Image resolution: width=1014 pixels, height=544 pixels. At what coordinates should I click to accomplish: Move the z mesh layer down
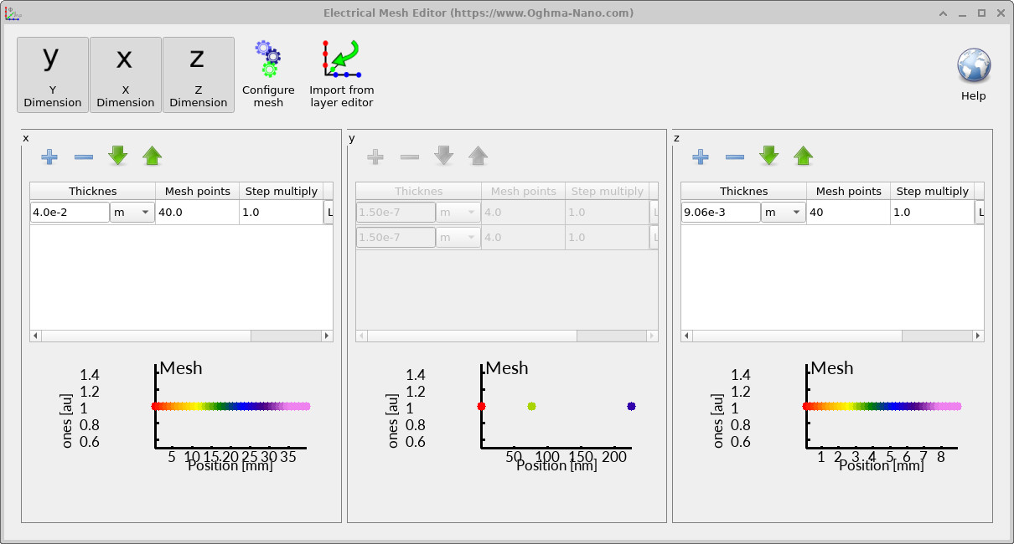(768, 156)
